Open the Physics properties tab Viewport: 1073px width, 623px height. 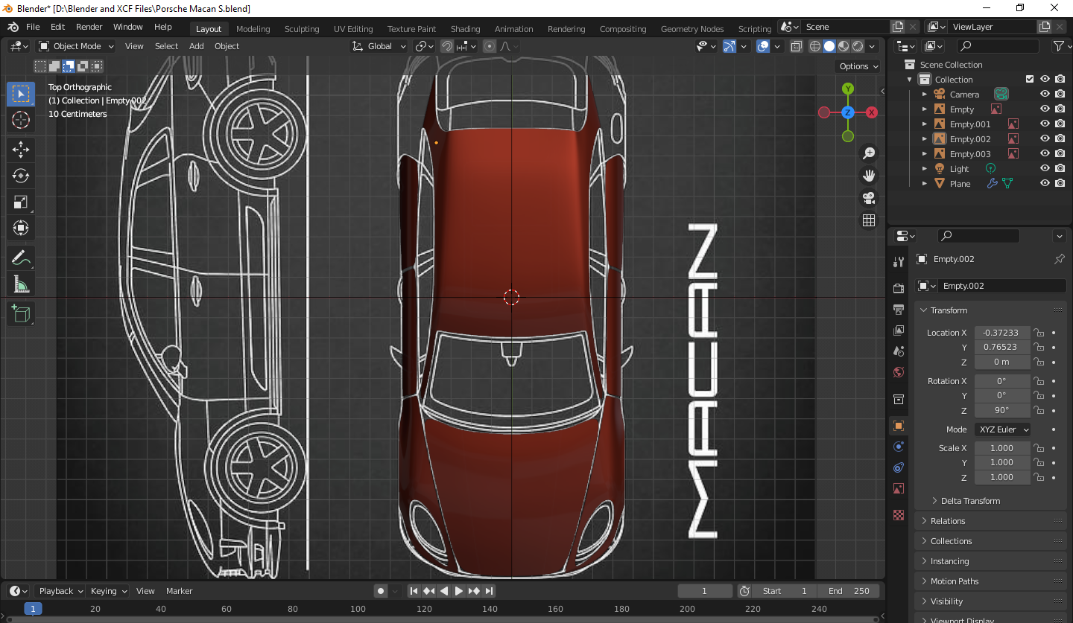click(x=899, y=447)
